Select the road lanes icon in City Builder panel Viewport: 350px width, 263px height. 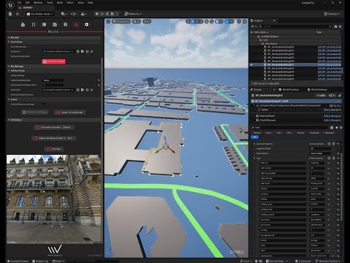(34, 24)
